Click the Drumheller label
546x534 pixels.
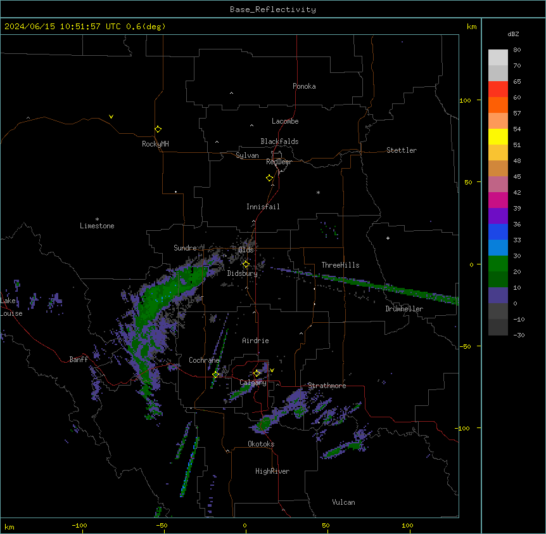404,309
